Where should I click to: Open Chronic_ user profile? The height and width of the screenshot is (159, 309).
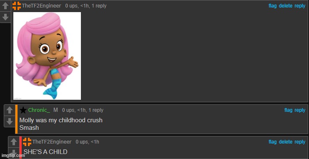[39, 110]
